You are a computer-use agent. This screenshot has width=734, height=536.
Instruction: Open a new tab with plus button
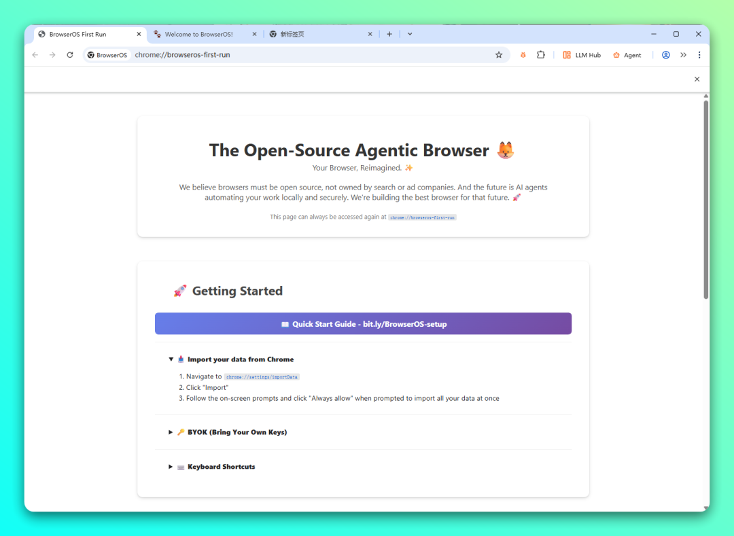(x=389, y=34)
